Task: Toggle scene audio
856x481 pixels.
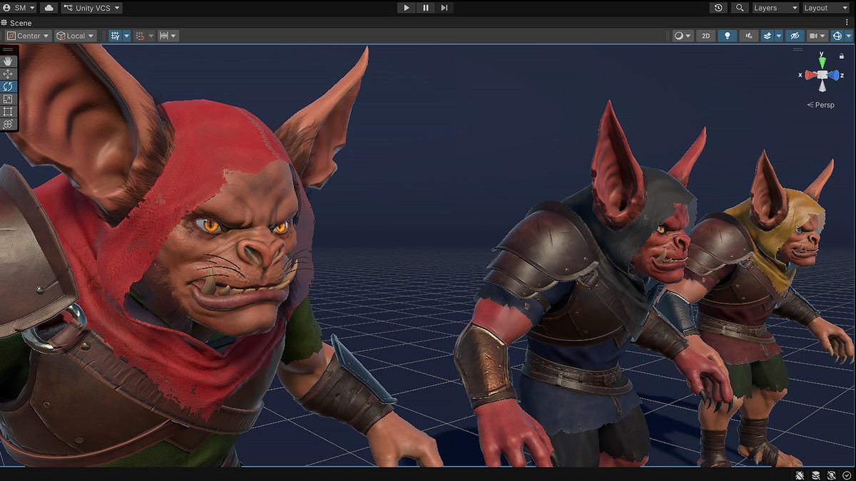Action: pos(748,36)
